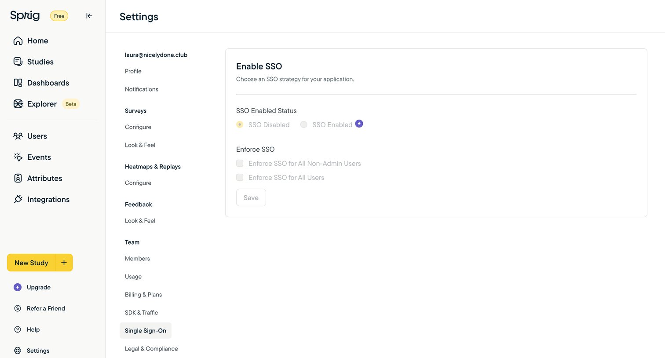Open Studies in the sidebar
The image size is (665, 358).
tap(40, 62)
